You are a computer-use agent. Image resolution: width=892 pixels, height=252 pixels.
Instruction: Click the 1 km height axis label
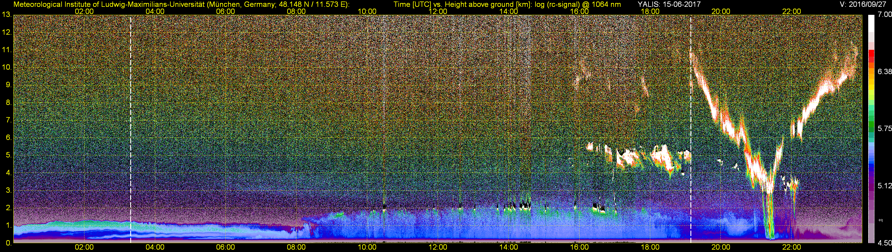[x=9, y=225]
